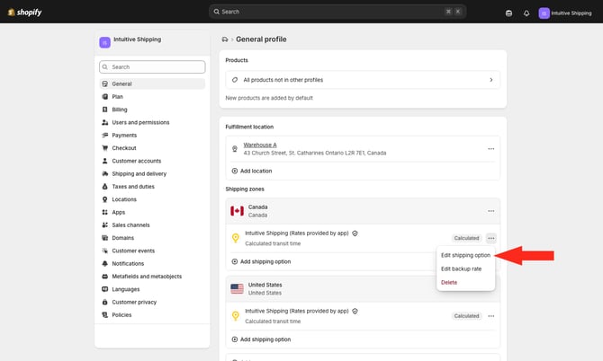Image resolution: width=603 pixels, height=361 pixels.
Task: Click Add shipping option under United States
Action: coord(261,339)
